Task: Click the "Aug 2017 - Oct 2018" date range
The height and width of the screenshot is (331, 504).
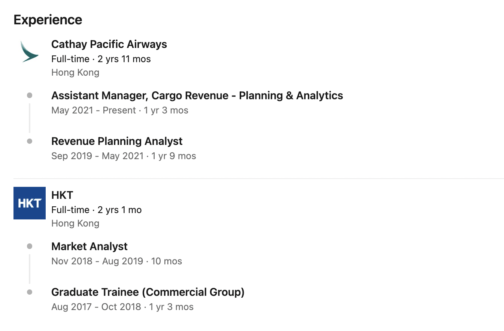Action: [96, 307]
